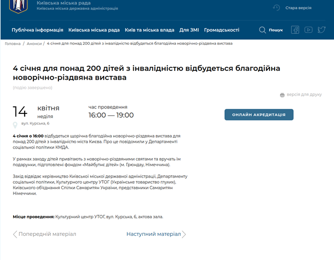Click the left chevron before Попередній матеріал

pyautogui.click(x=15, y=234)
